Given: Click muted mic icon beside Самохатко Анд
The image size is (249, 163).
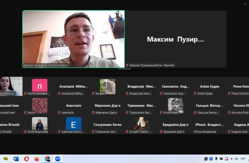Looking at the screenshot, I should [161, 94].
